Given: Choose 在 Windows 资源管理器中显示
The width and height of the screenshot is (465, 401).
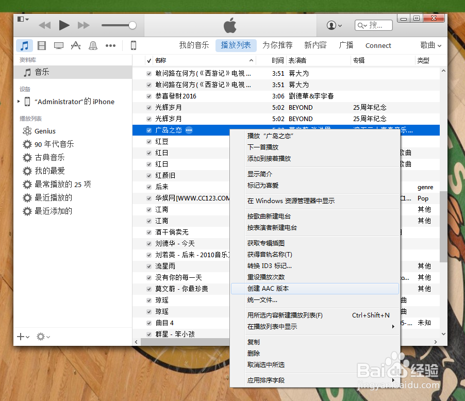Looking at the screenshot, I should coord(314,201).
